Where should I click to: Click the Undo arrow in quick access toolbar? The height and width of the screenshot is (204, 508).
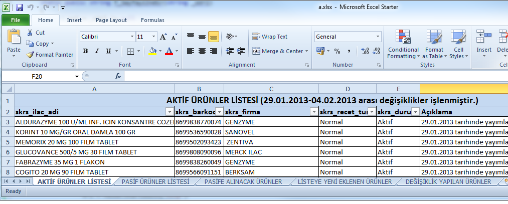tap(30, 7)
